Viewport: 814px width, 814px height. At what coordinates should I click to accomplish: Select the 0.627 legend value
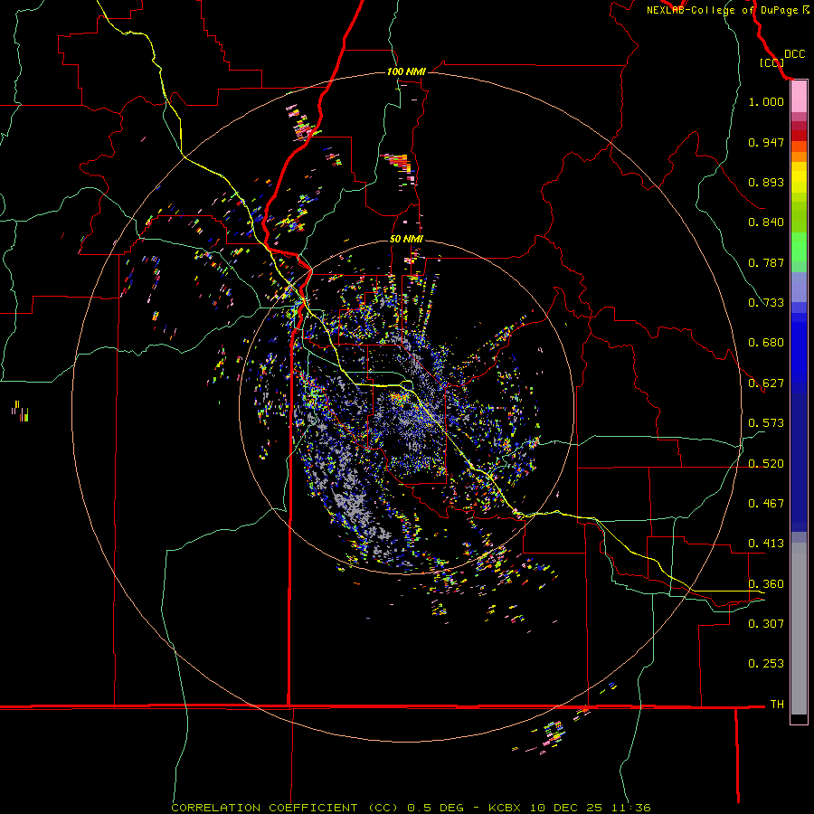(766, 383)
